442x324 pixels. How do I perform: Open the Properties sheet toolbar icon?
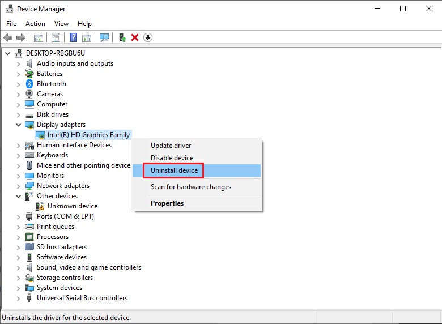56,37
